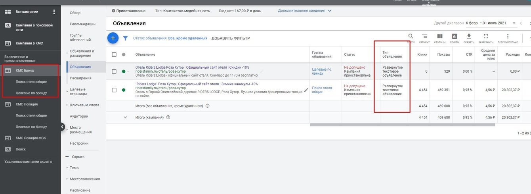Click the blue plus button to create an ad
The height and width of the screenshot is (194, 531).
113,38
